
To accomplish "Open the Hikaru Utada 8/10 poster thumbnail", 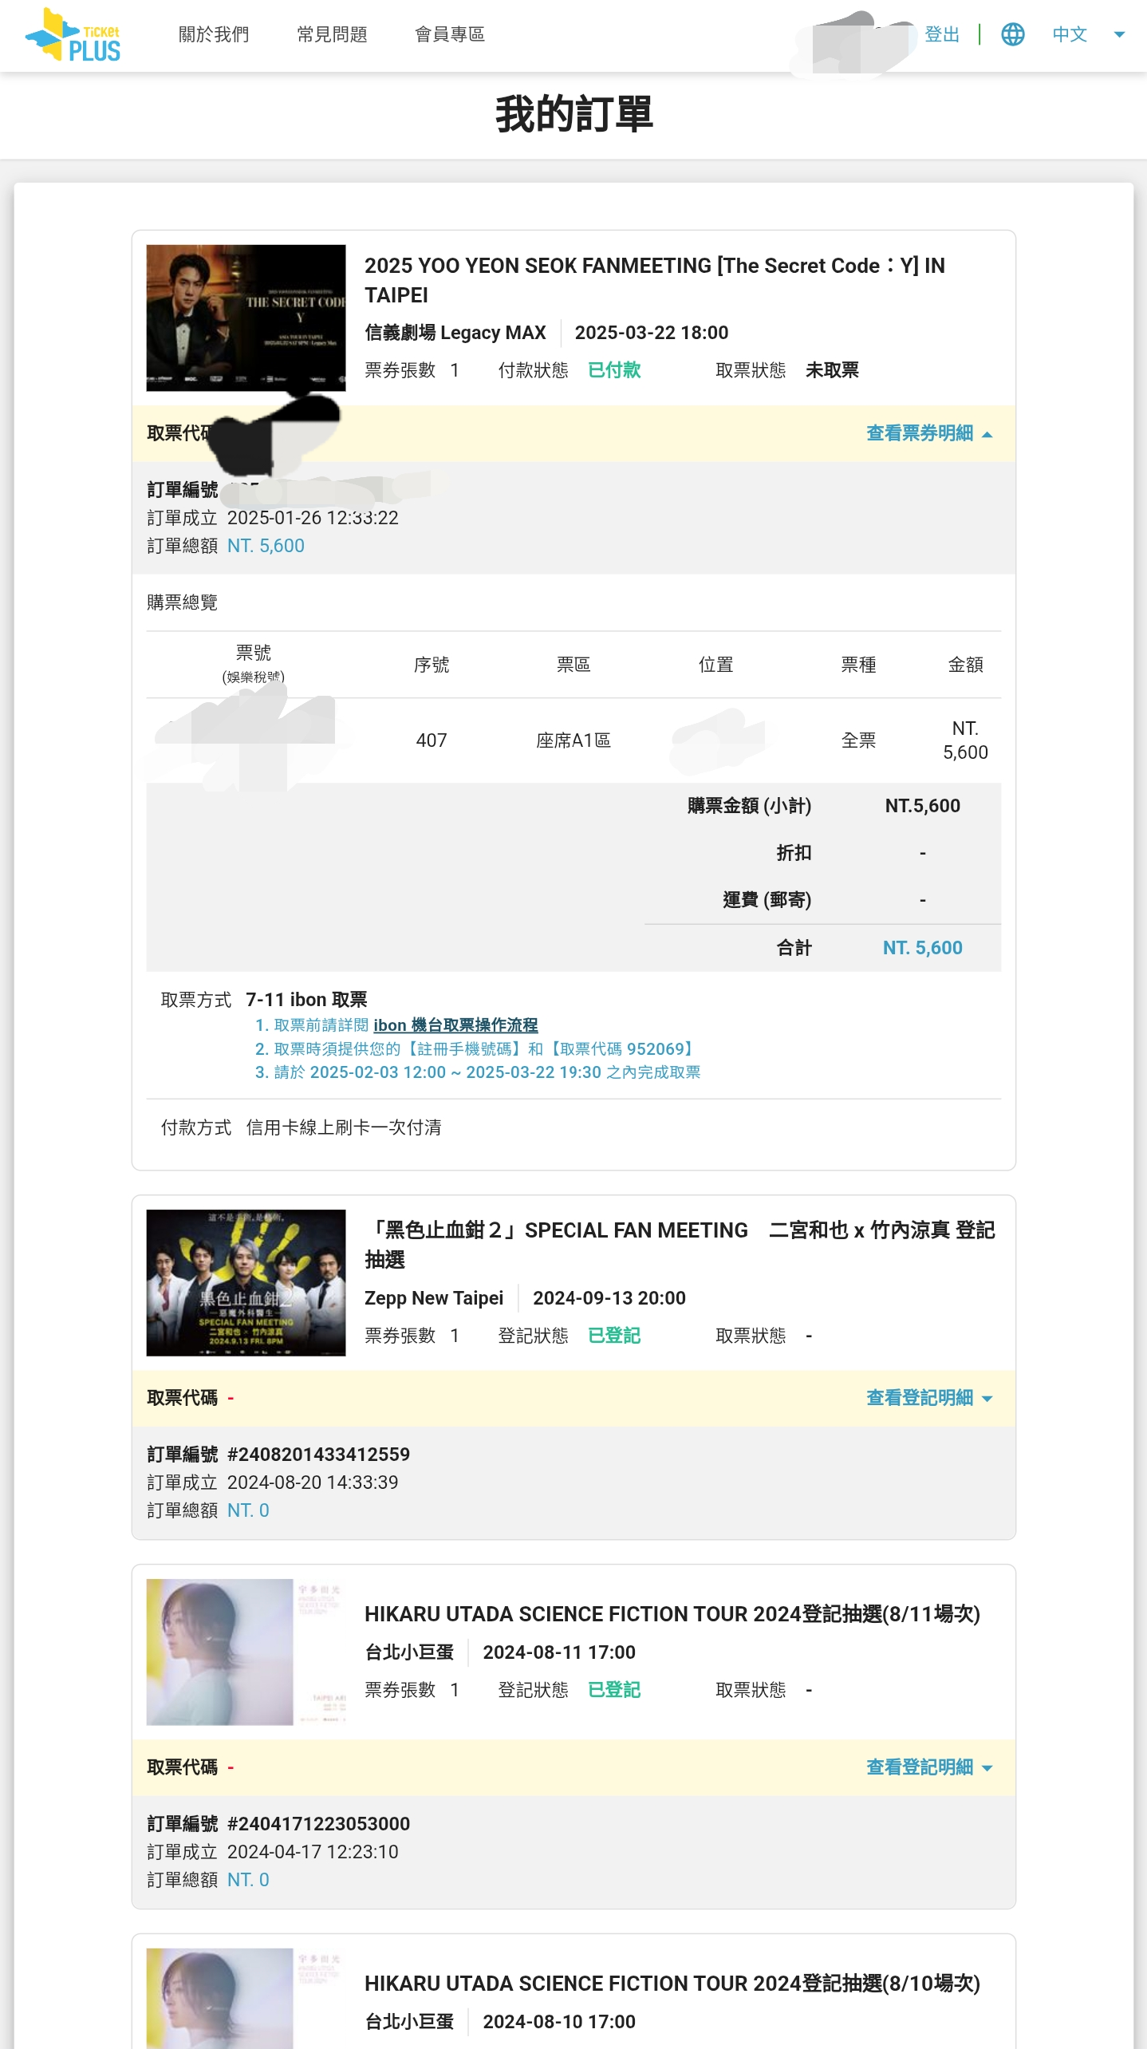I will 246,1998.
